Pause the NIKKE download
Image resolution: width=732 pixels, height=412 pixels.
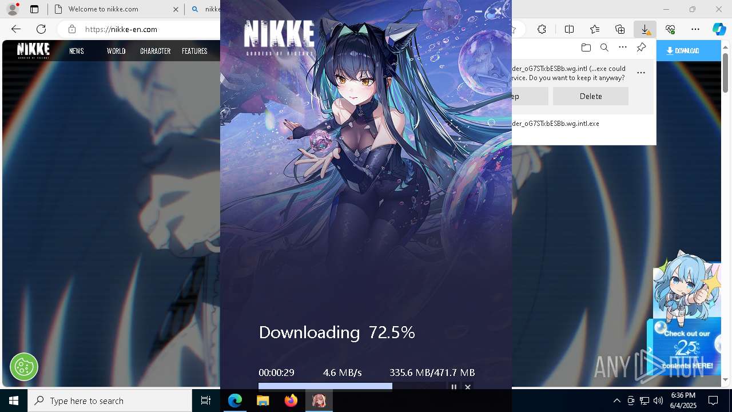click(453, 387)
